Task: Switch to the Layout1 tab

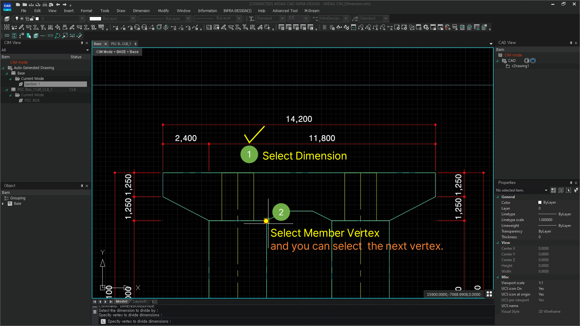Action: pos(140,301)
